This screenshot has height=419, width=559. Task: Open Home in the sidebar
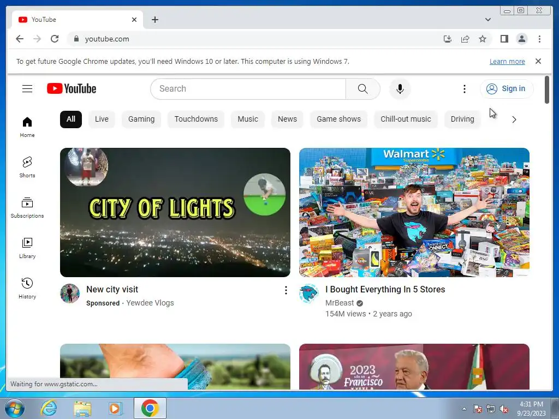pyautogui.click(x=27, y=127)
